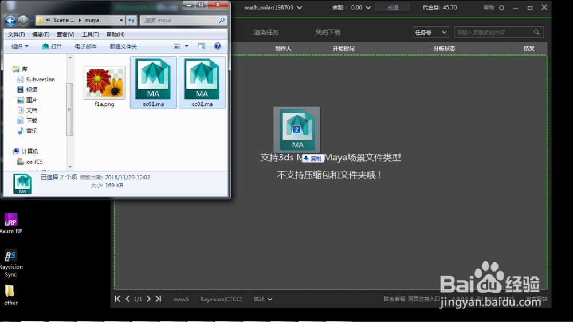Viewport: 573px width, 322px height.
Task: Open the view options dropdown arrow
Action: (186, 46)
